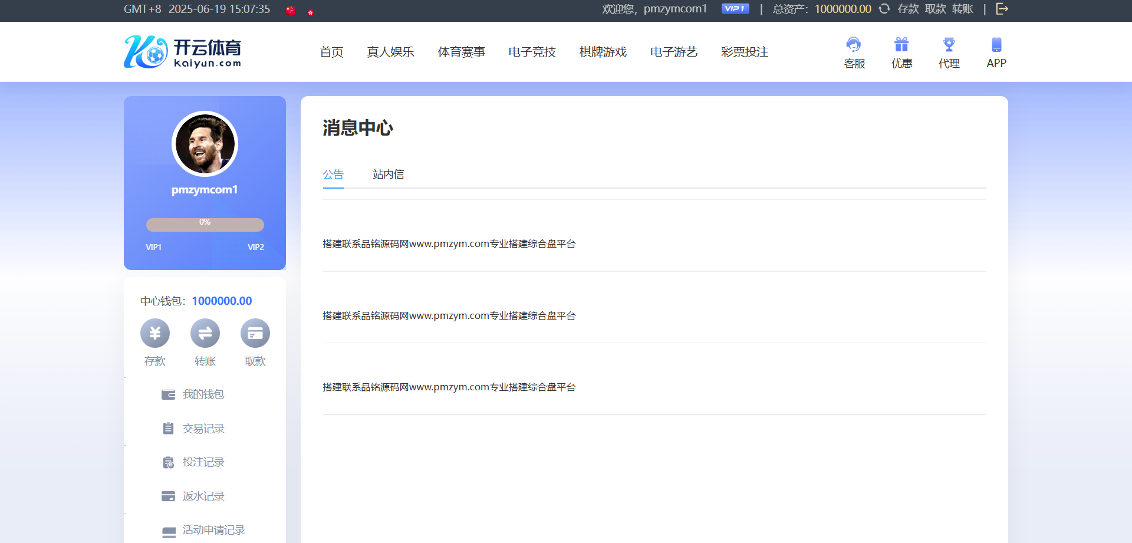
Task: Open 我的钱包 in the sidebar
Action: [203, 394]
